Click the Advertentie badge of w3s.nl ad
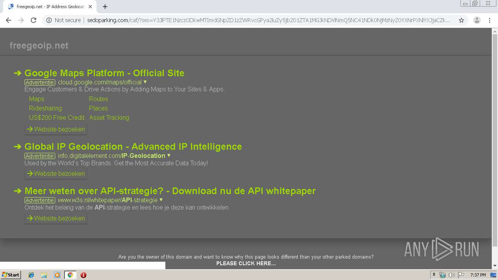The height and width of the screenshot is (280, 498). click(x=40, y=200)
